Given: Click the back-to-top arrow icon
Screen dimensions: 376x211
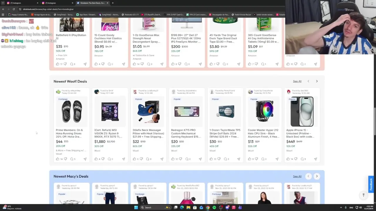Looking at the screenshot, I should [x=363, y=195].
